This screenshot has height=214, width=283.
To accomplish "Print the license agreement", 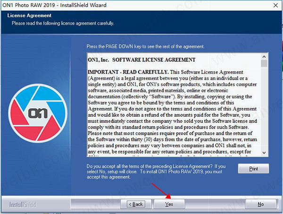I will point(253,169).
